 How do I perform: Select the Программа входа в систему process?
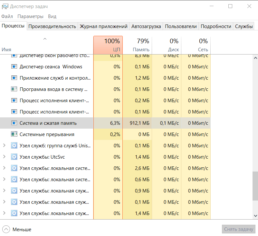[105, 89]
